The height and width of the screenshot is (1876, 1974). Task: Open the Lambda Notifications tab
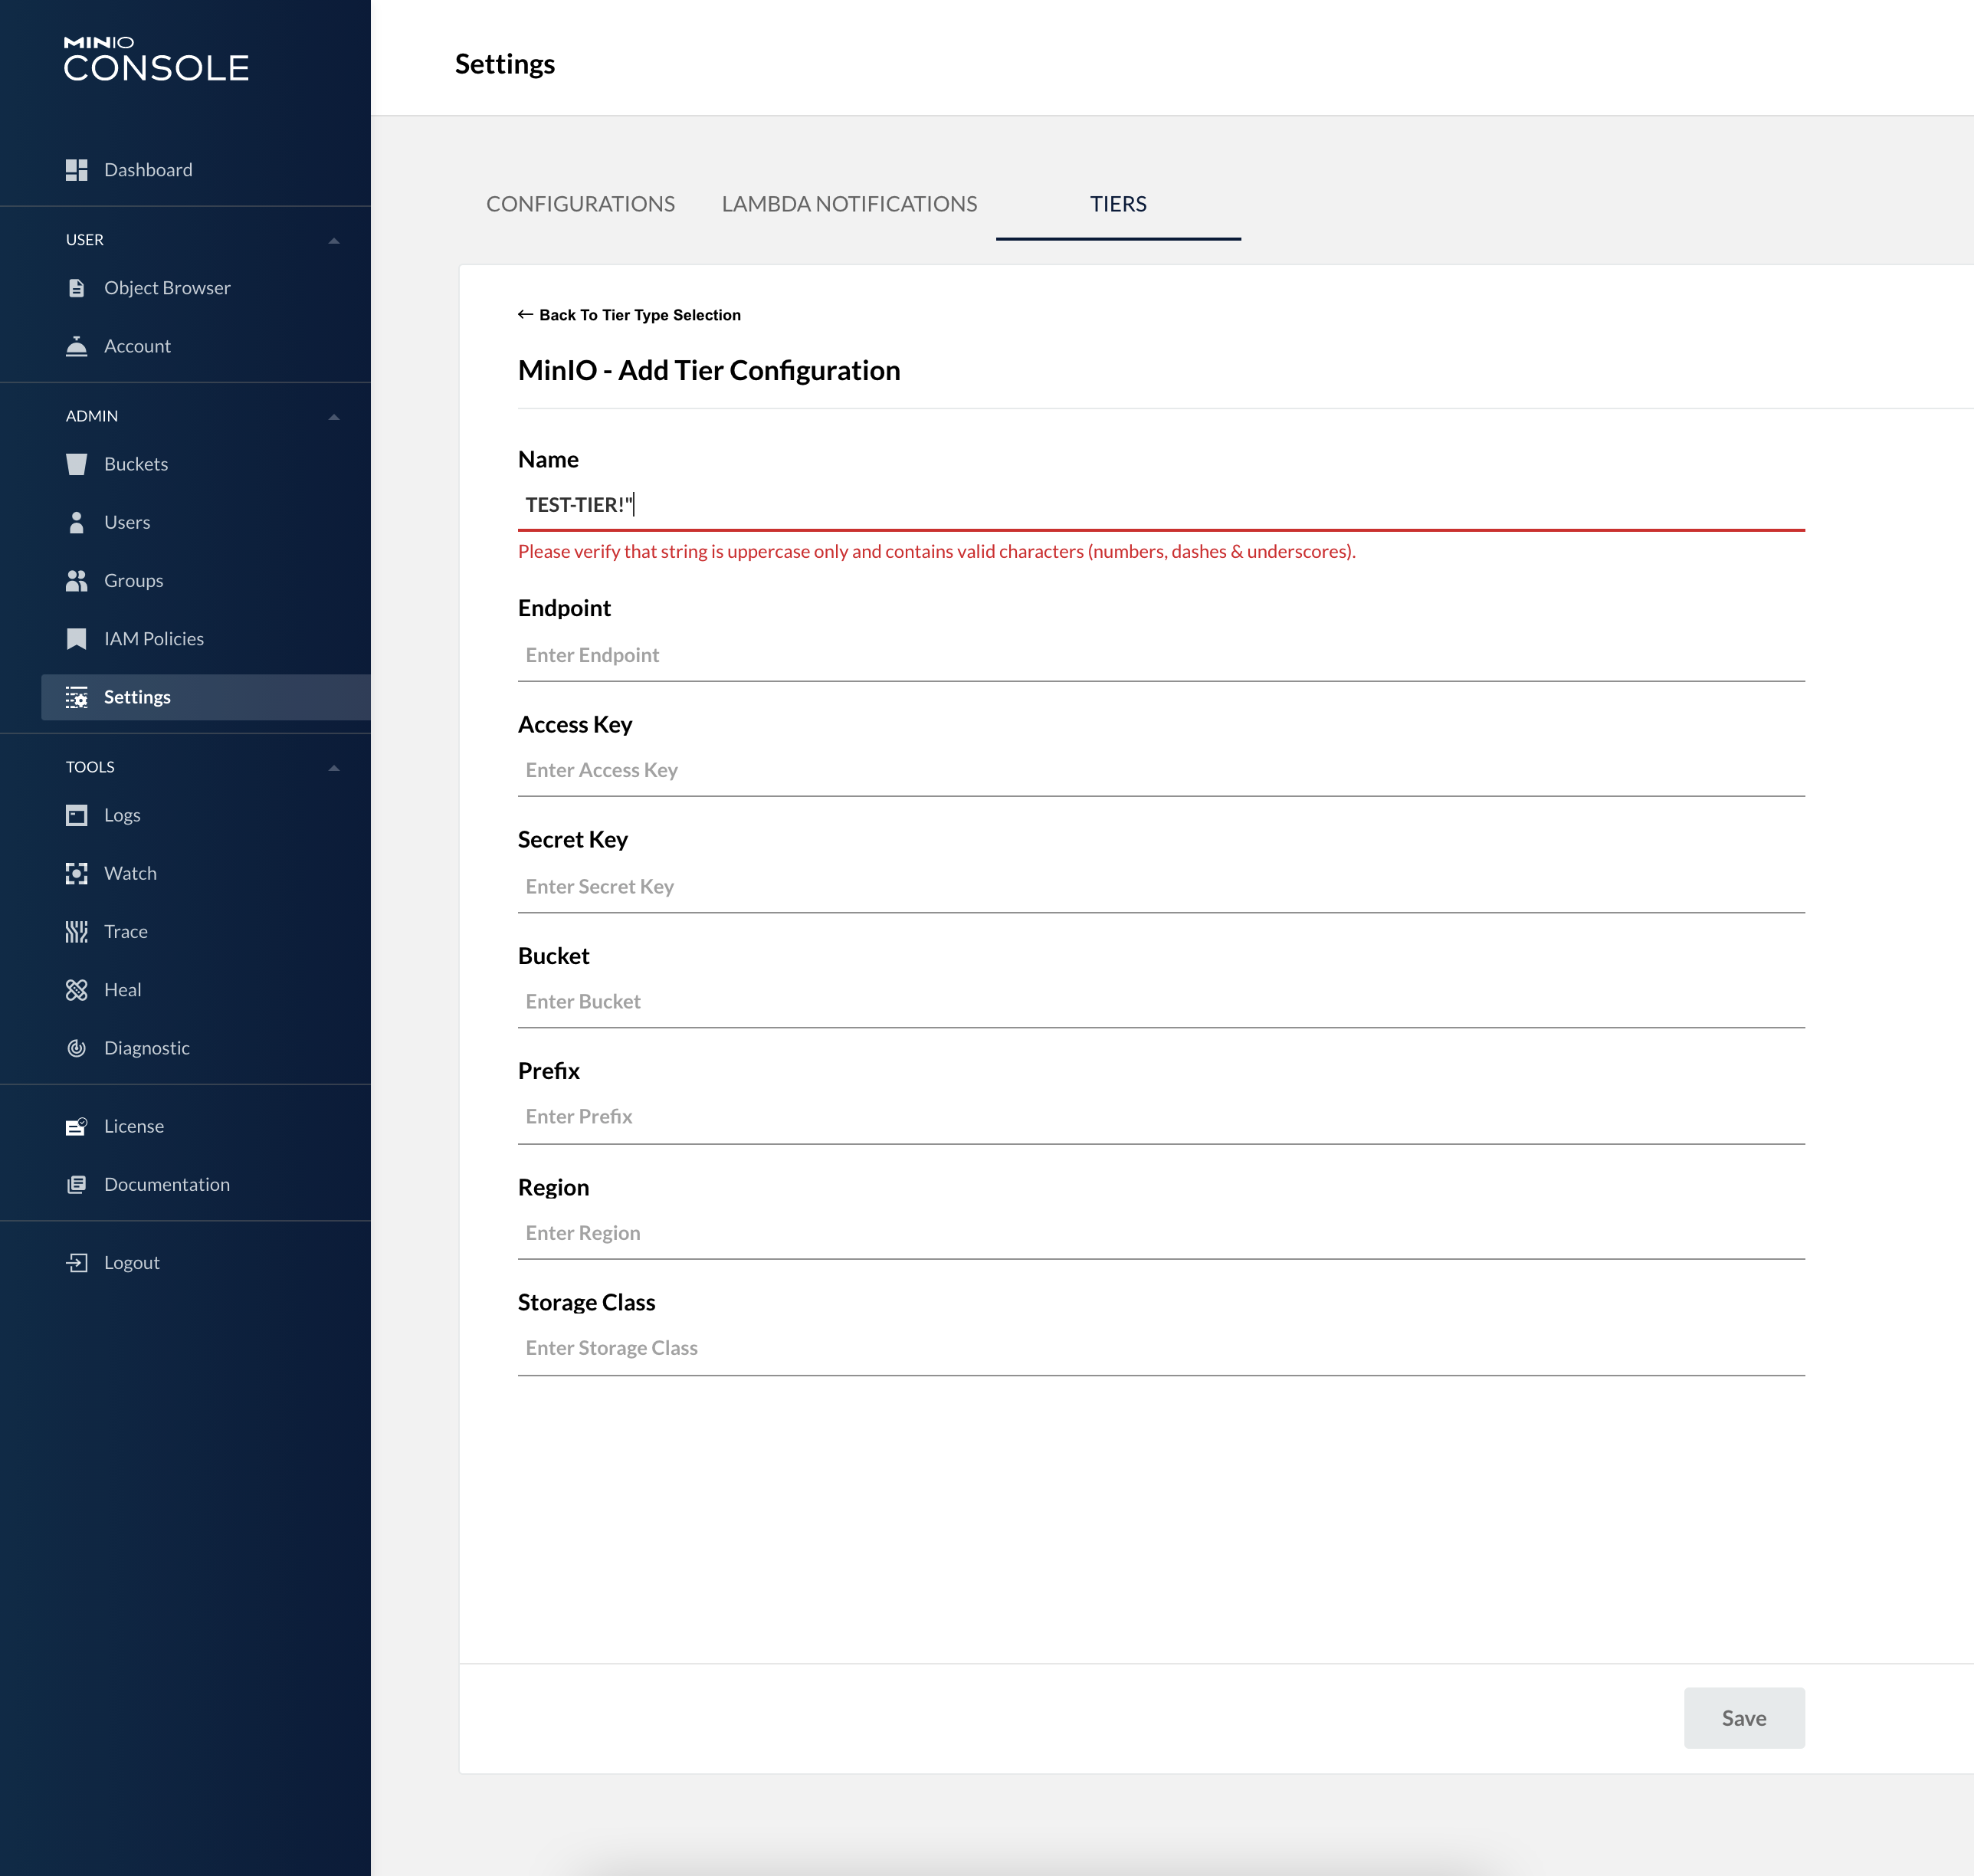pos(849,204)
